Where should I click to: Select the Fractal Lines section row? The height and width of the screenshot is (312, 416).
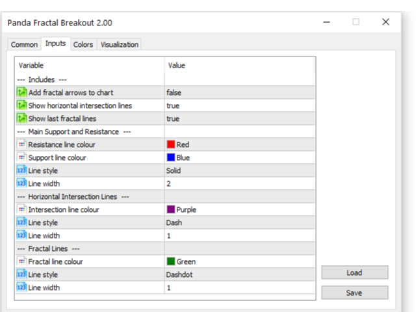tap(165, 248)
